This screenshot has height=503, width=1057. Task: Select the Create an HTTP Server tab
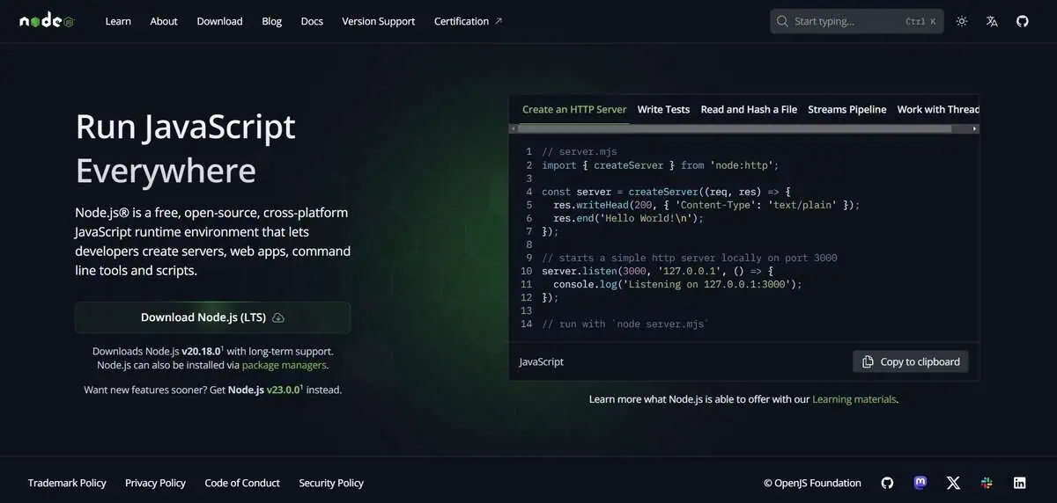coord(574,109)
